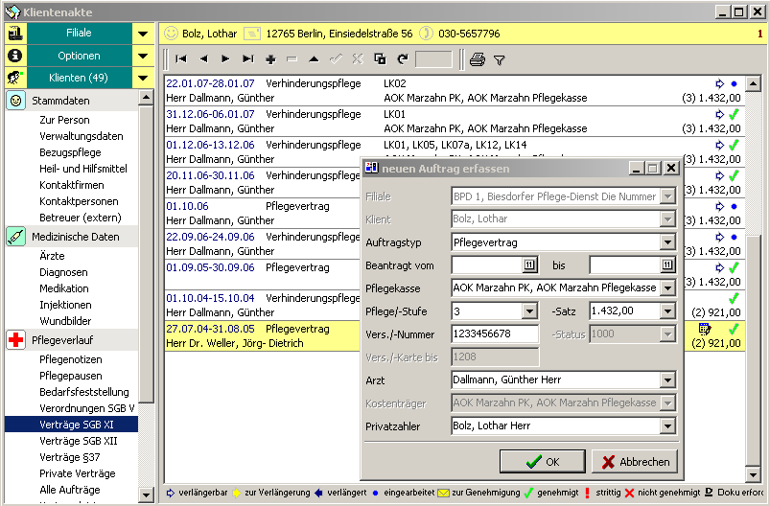Image resolution: width=770 pixels, height=506 pixels.
Task: Click the plus icon to add record
Action: [270, 59]
